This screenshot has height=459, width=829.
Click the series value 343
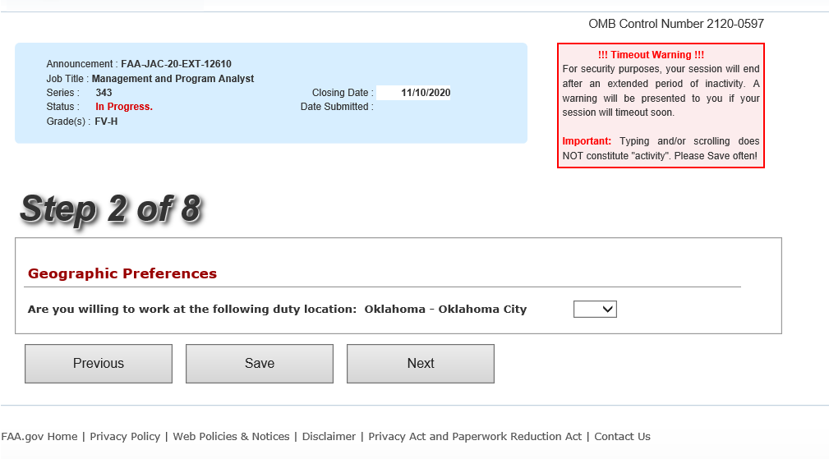pos(104,93)
